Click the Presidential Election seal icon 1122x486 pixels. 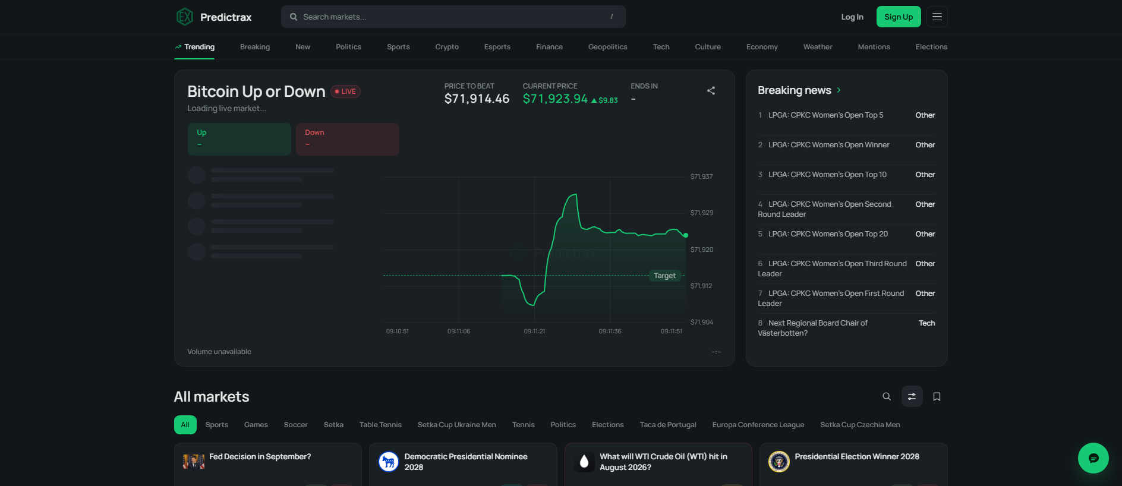point(779,462)
